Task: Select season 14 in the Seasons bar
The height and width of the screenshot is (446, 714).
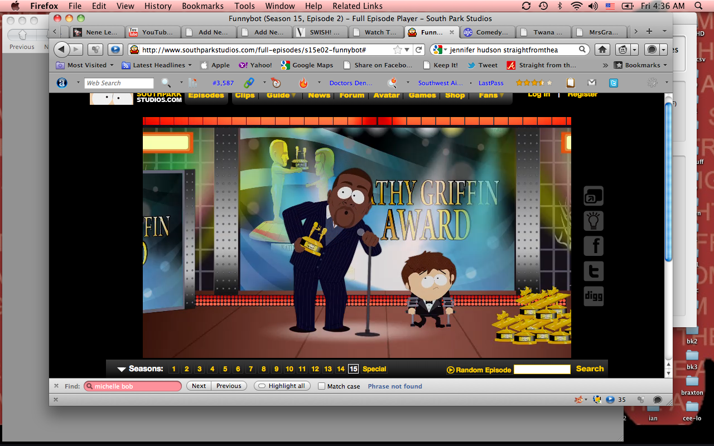Action: coord(341,369)
